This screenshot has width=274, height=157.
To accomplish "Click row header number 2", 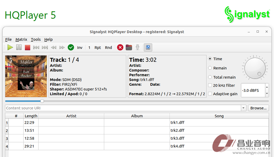I will pyautogui.click(x=7, y=130).
